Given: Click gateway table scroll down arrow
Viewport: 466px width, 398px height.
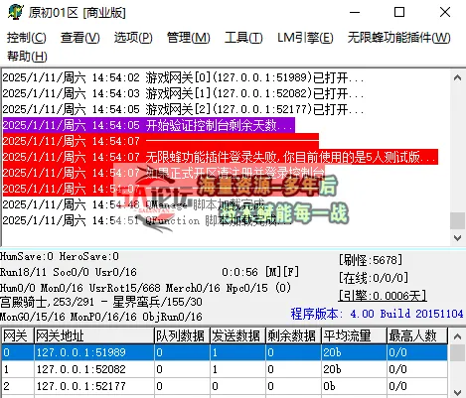Looking at the screenshot, I should [x=457, y=392].
